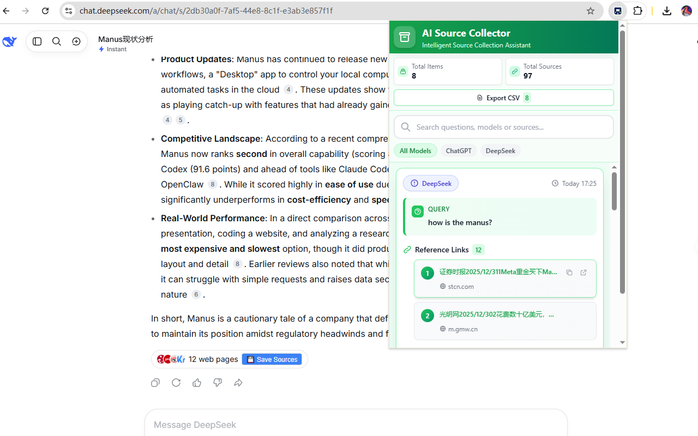Click the clock icon beside Today 17:25
698x436 pixels.
[x=555, y=184]
